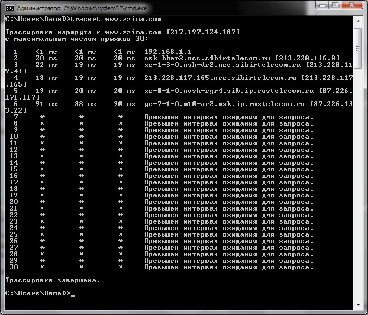Click the '22 ms' value in hop 3

(46, 65)
